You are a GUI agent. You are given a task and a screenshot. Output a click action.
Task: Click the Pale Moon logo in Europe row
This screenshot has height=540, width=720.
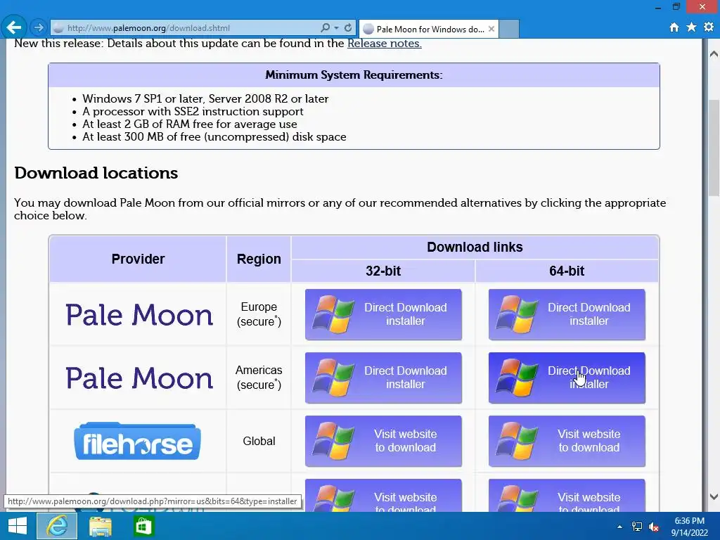[139, 315]
